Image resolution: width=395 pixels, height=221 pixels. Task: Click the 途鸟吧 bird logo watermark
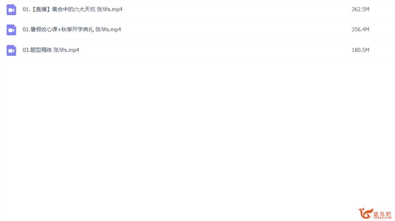click(x=366, y=214)
